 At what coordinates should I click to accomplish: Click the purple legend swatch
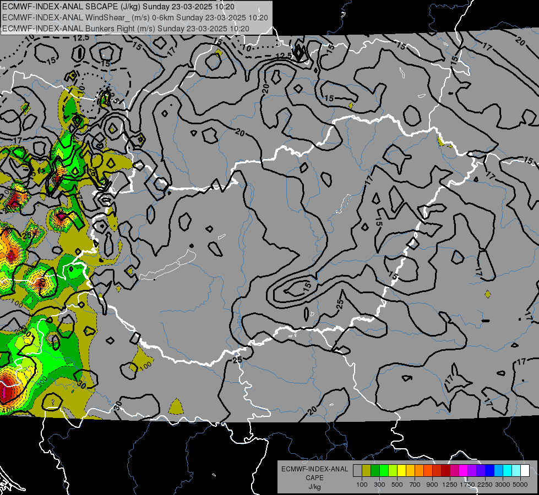[x=472, y=470]
